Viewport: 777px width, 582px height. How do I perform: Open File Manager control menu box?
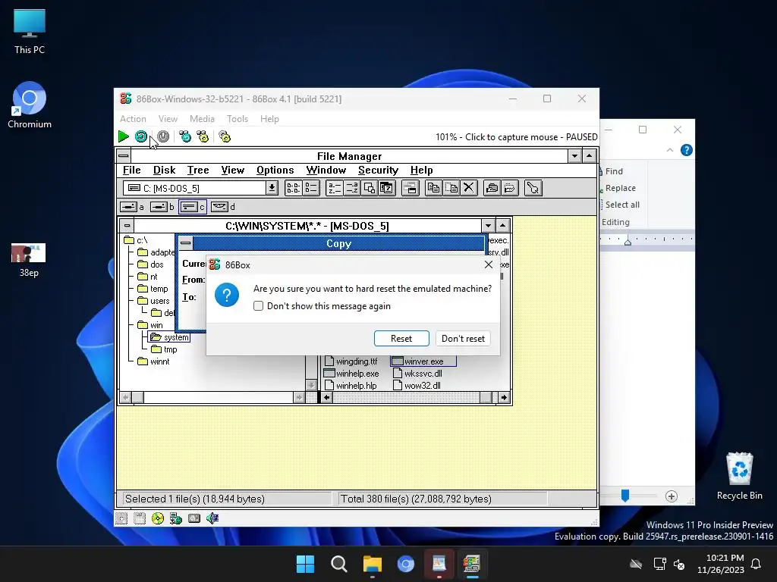tap(124, 156)
